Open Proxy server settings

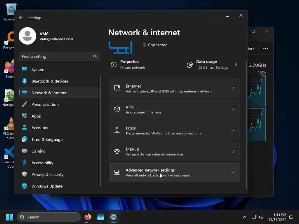(x=175, y=130)
